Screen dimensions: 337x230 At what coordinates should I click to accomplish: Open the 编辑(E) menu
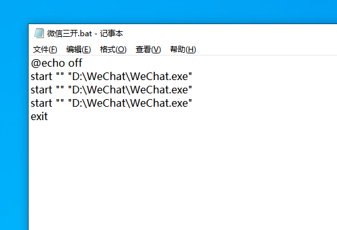point(78,50)
